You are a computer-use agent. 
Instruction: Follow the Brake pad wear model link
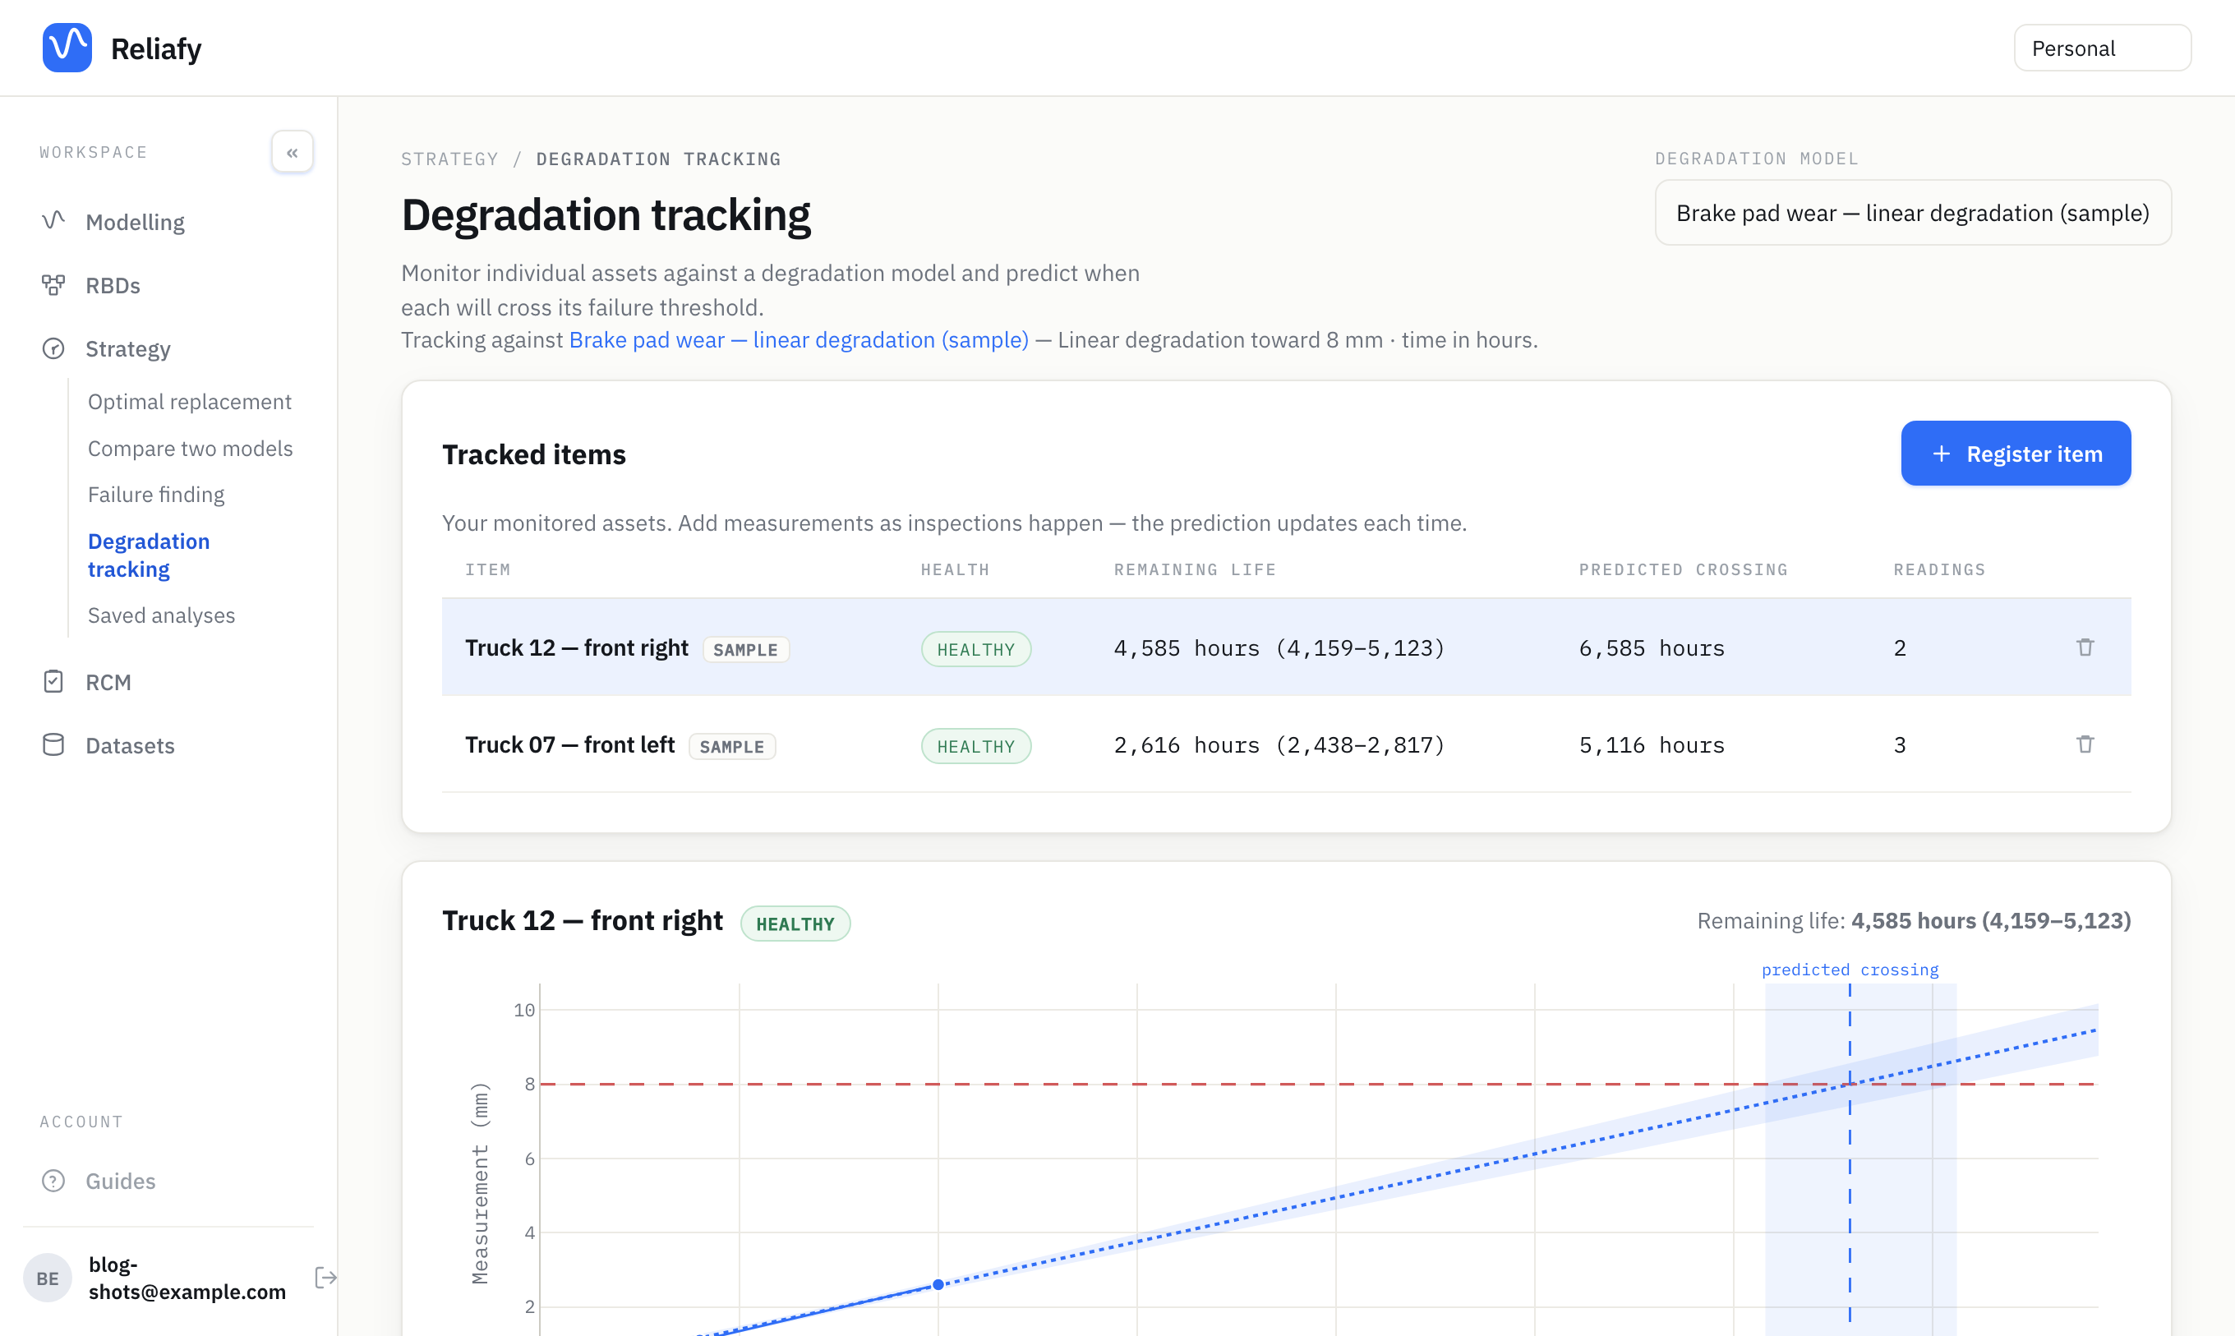coord(799,339)
